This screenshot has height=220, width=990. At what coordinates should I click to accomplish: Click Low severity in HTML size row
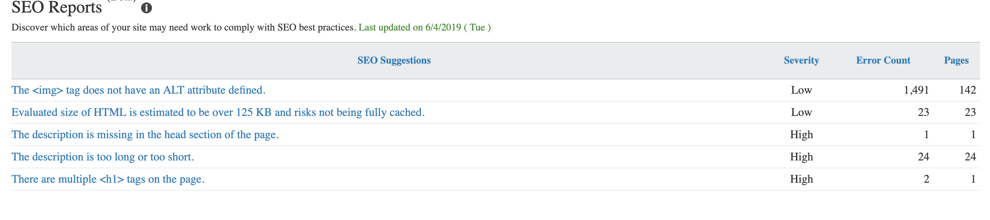tap(801, 112)
